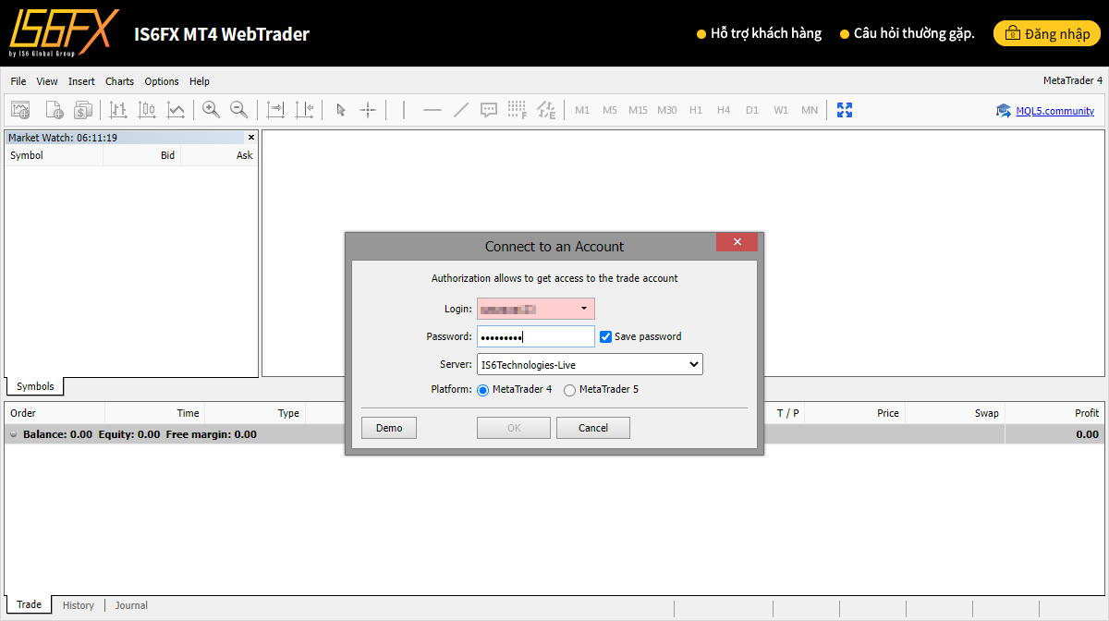Switch to the Journal tab
Image resolution: width=1109 pixels, height=621 pixels.
pyautogui.click(x=131, y=605)
